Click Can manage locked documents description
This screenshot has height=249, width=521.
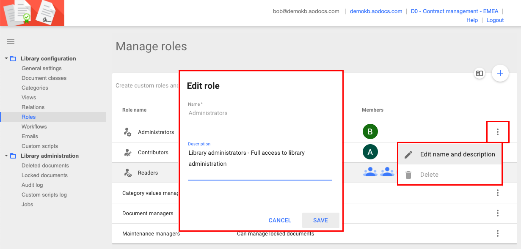coord(276,234)
